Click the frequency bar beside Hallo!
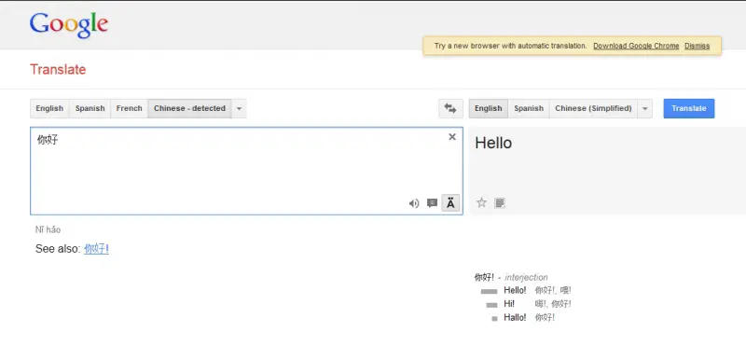 tap(495, 318)
